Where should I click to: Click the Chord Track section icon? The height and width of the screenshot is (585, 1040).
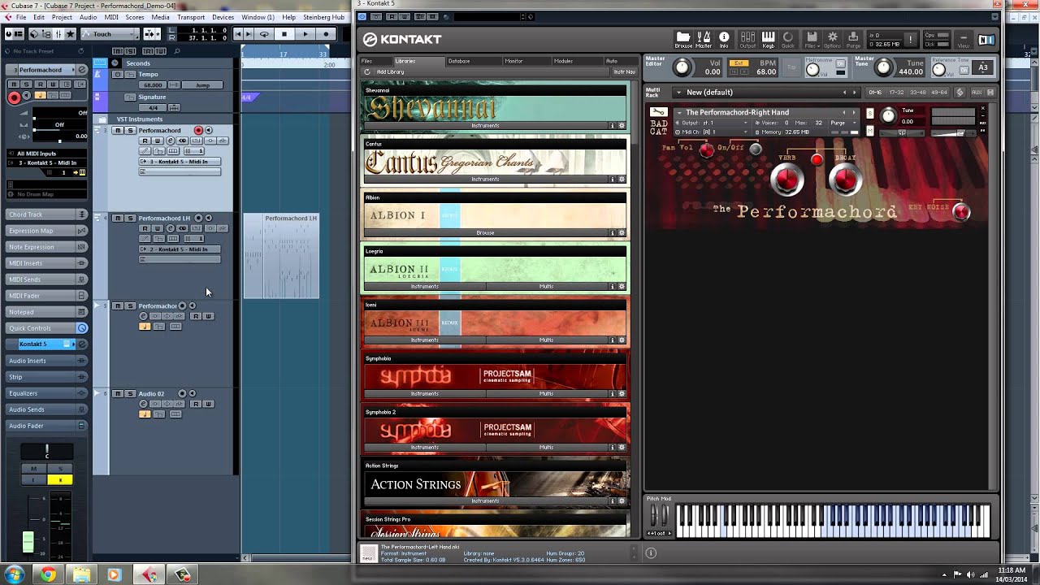pos(81,214)
